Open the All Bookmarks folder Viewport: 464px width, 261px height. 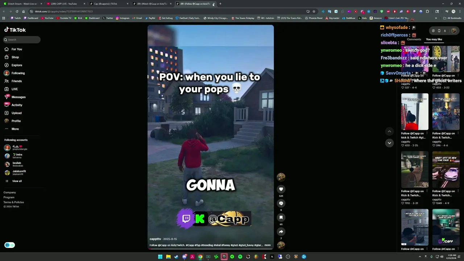452,18
